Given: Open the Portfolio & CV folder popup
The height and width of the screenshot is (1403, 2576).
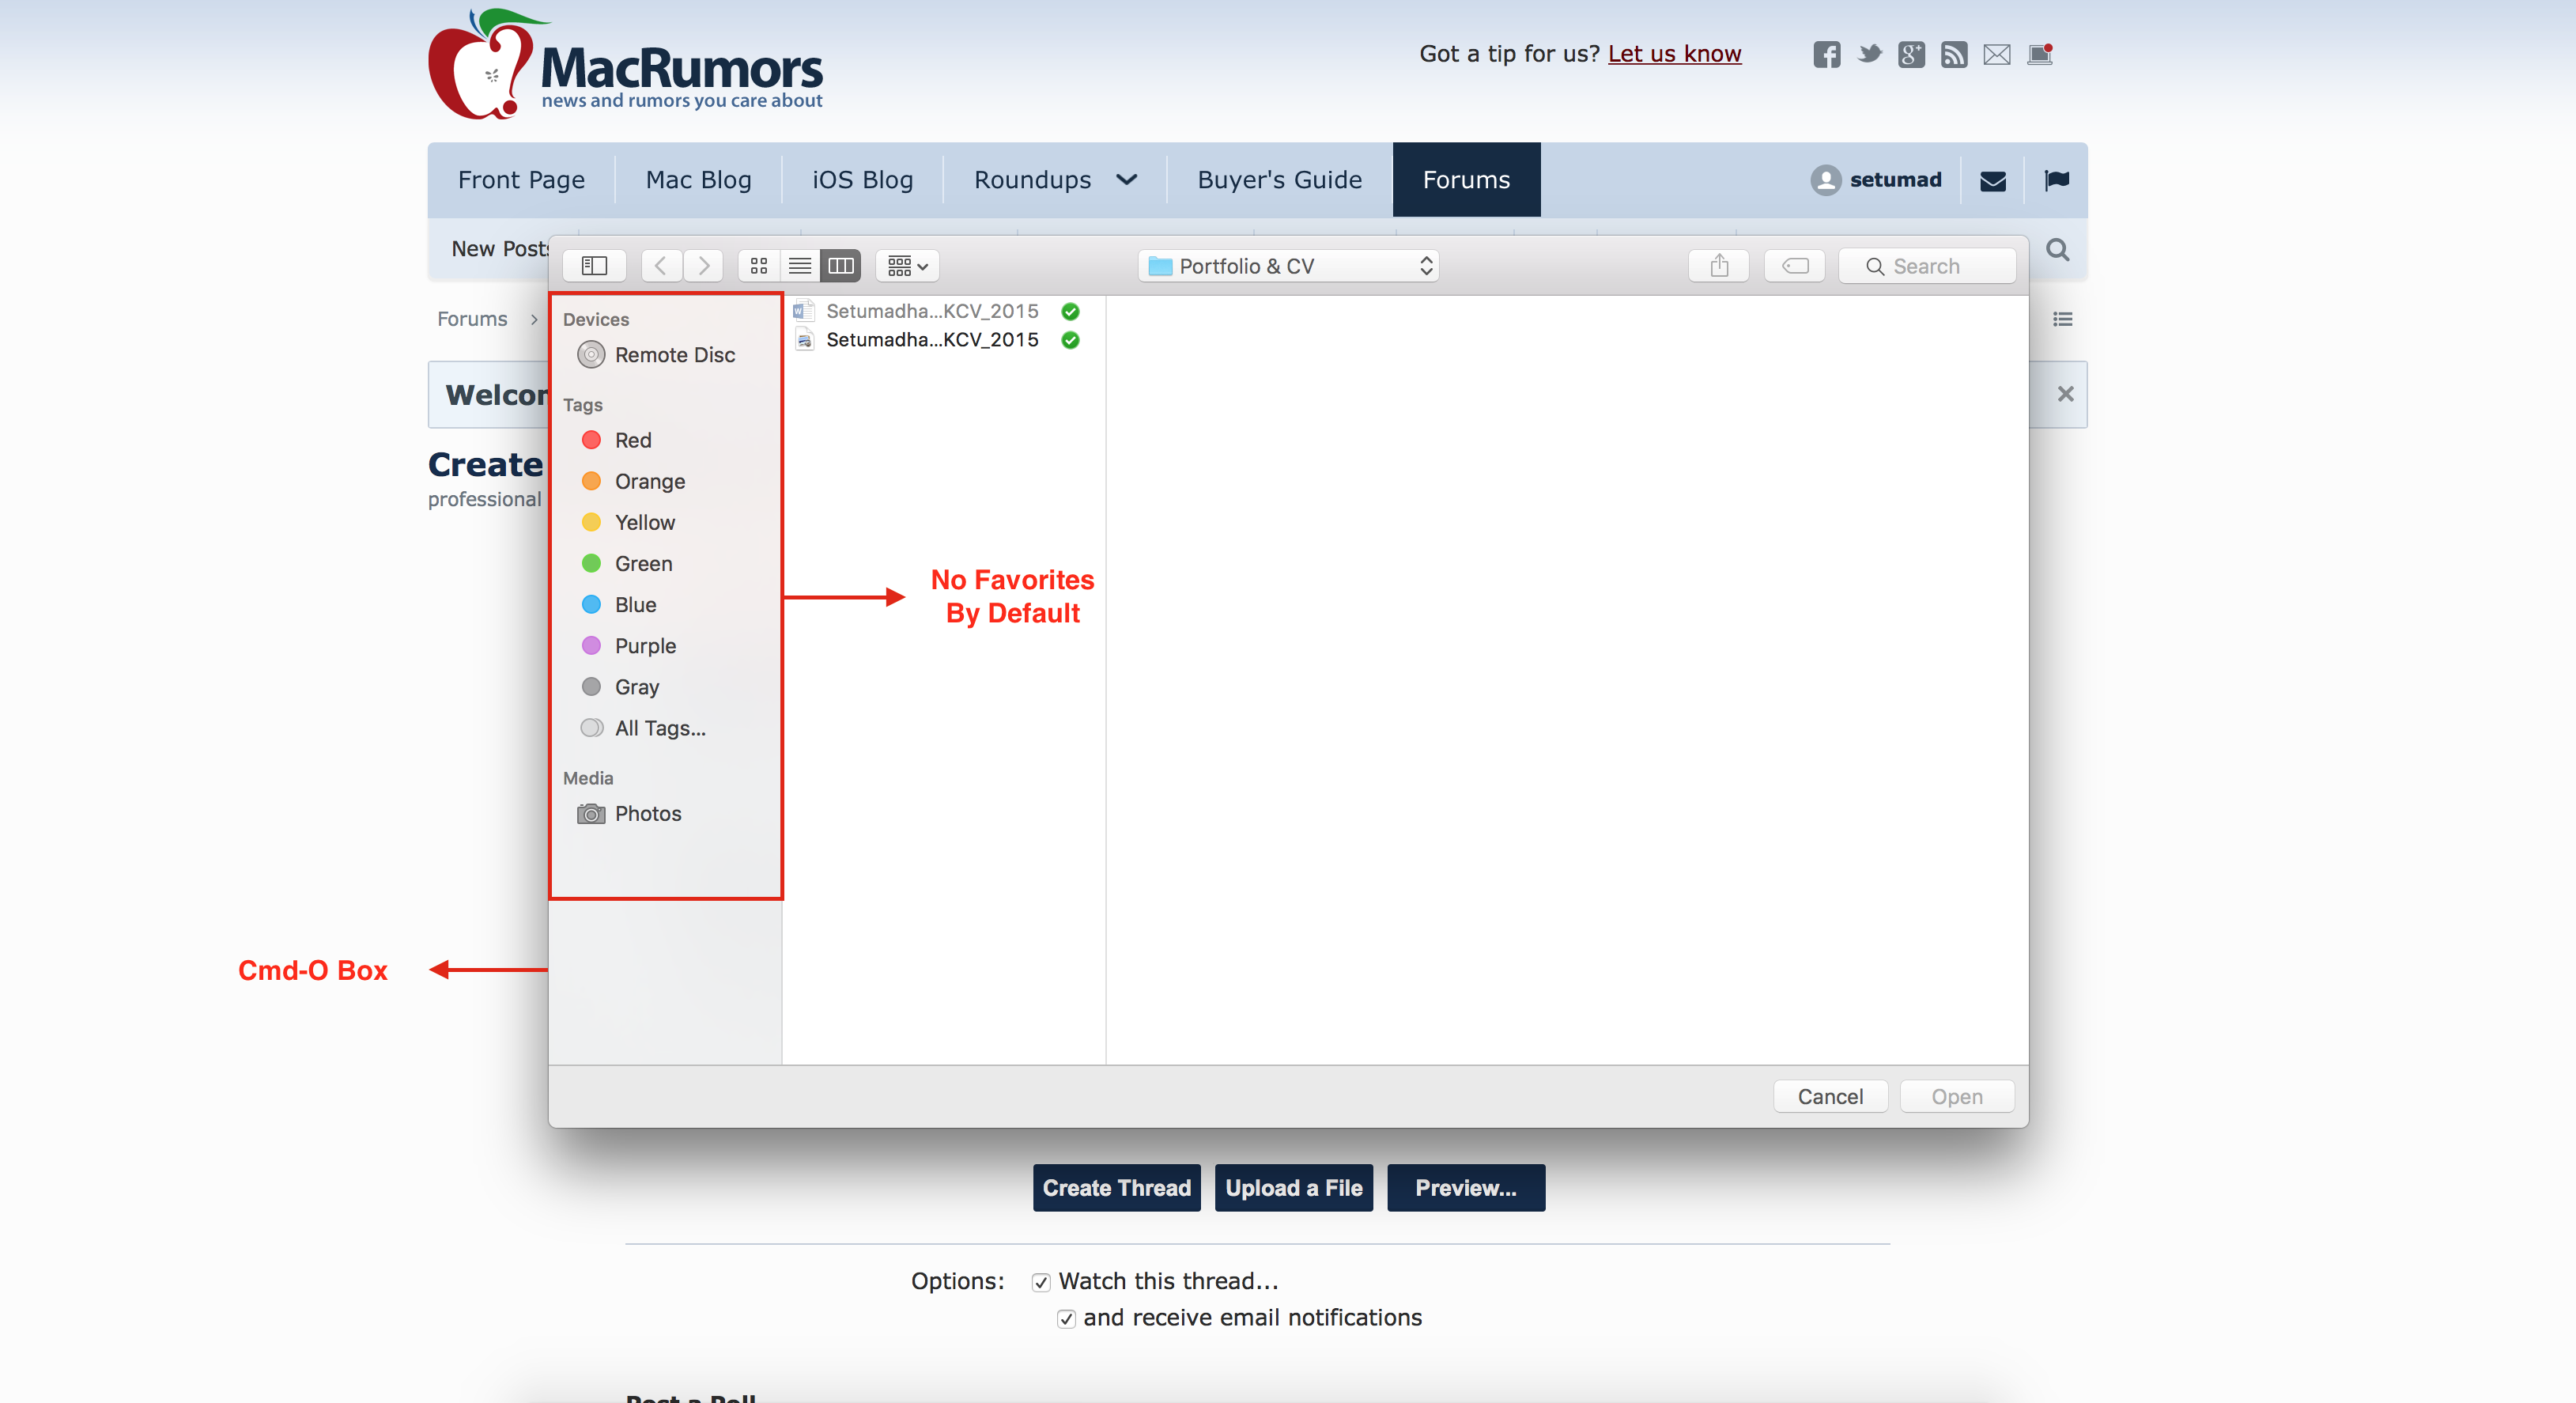Looking at the screenshot, I should (x=1288, y=266).
